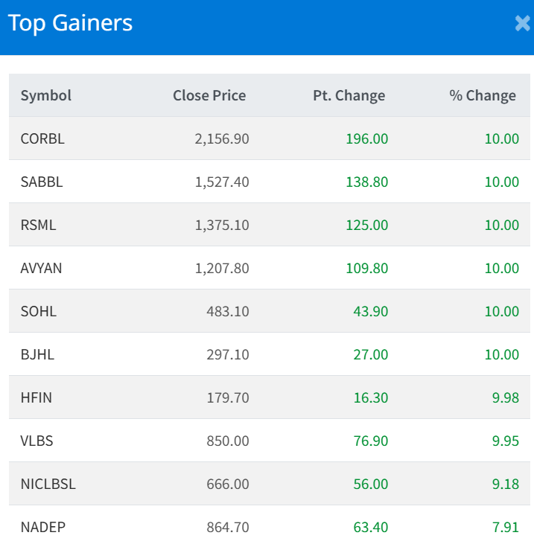534x547 pixels.
Task: Click the Top Gainers title
Action: [x=70, y=23]
